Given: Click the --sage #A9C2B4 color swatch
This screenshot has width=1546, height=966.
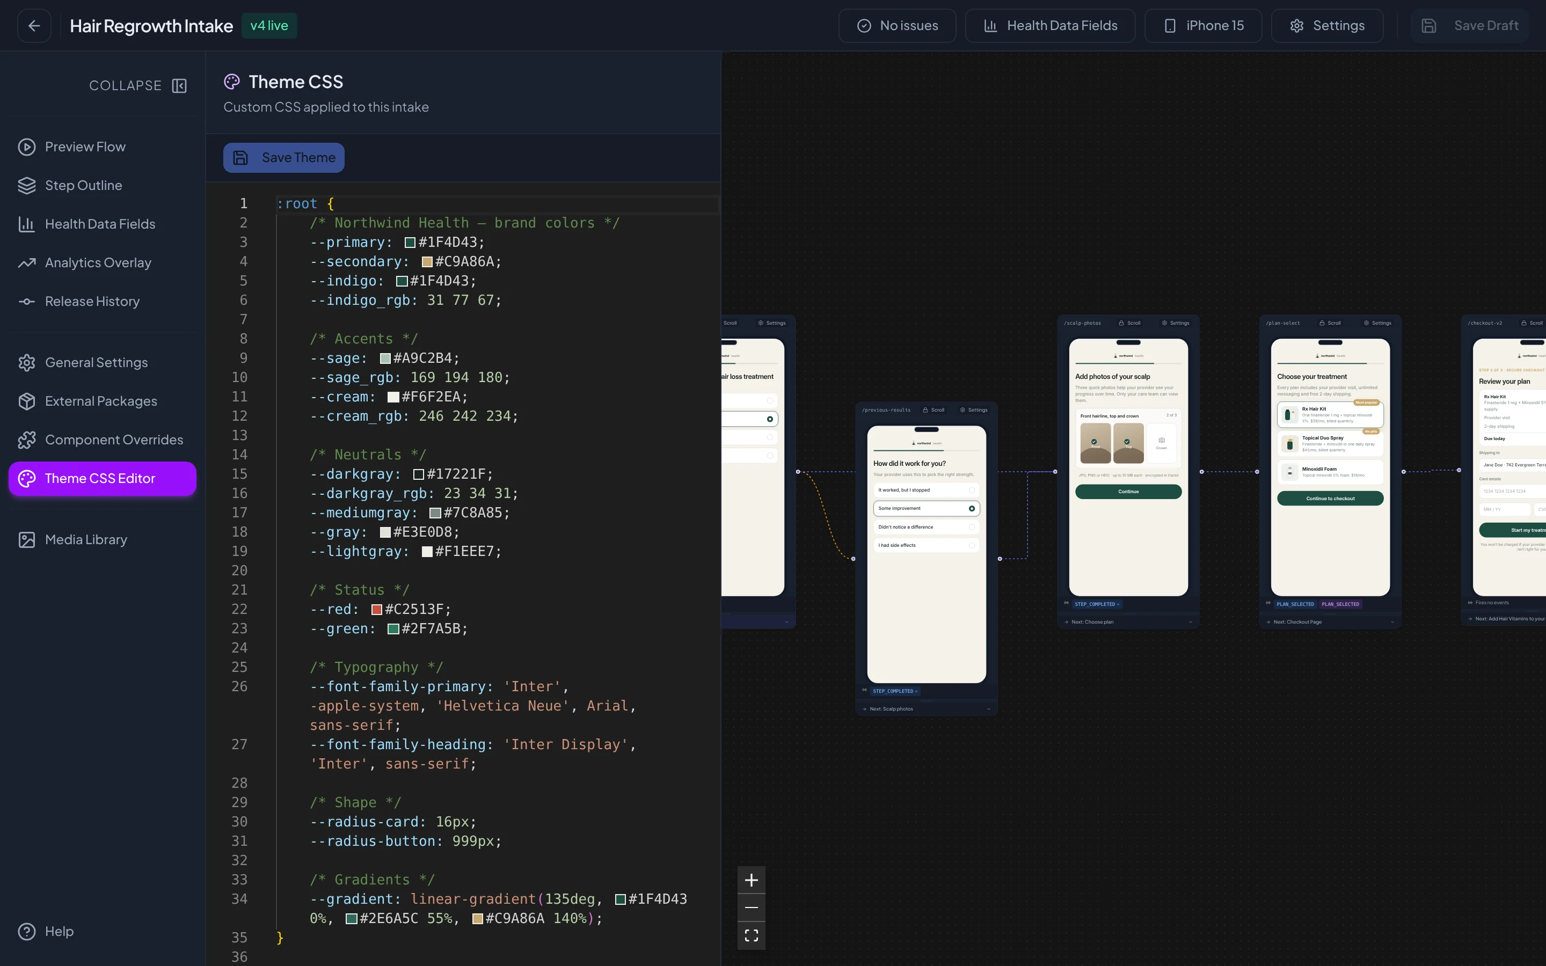Looking at the screenshot, I should [x=385, y=358].
